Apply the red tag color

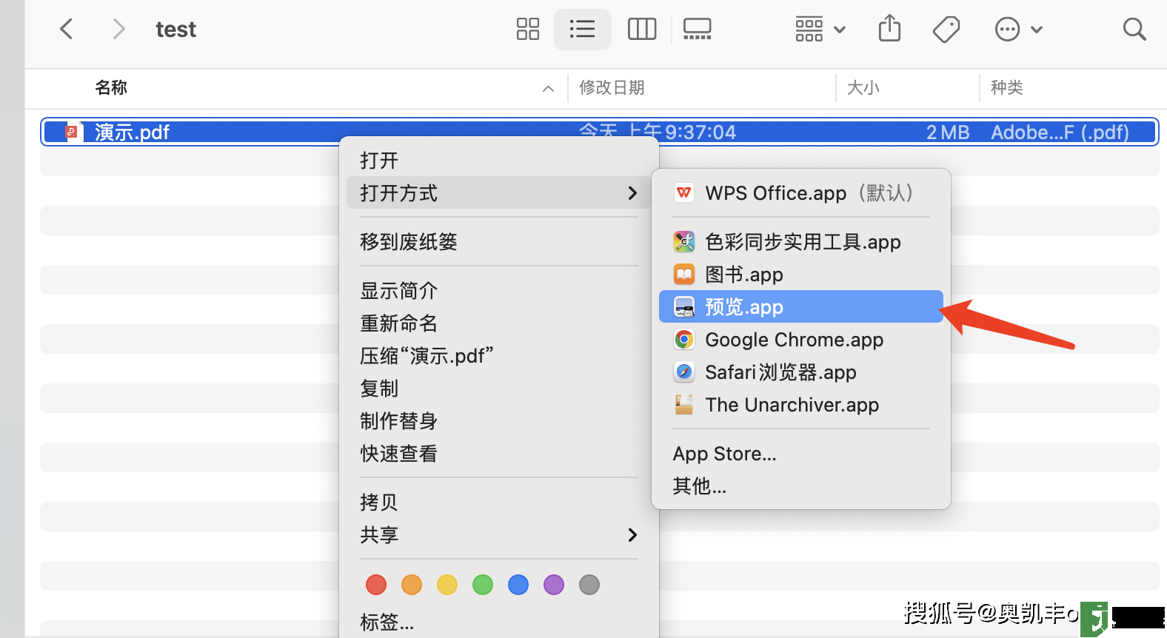376,585
